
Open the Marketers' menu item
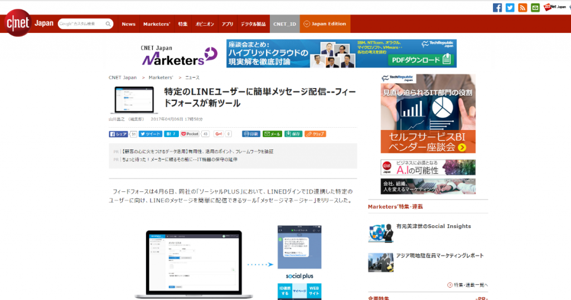click(x=157, y=24)
